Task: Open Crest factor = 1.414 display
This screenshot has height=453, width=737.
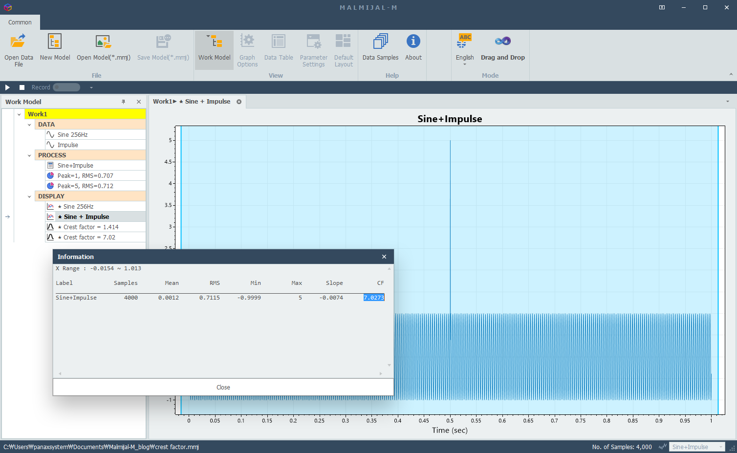Action: click(95, 227)
